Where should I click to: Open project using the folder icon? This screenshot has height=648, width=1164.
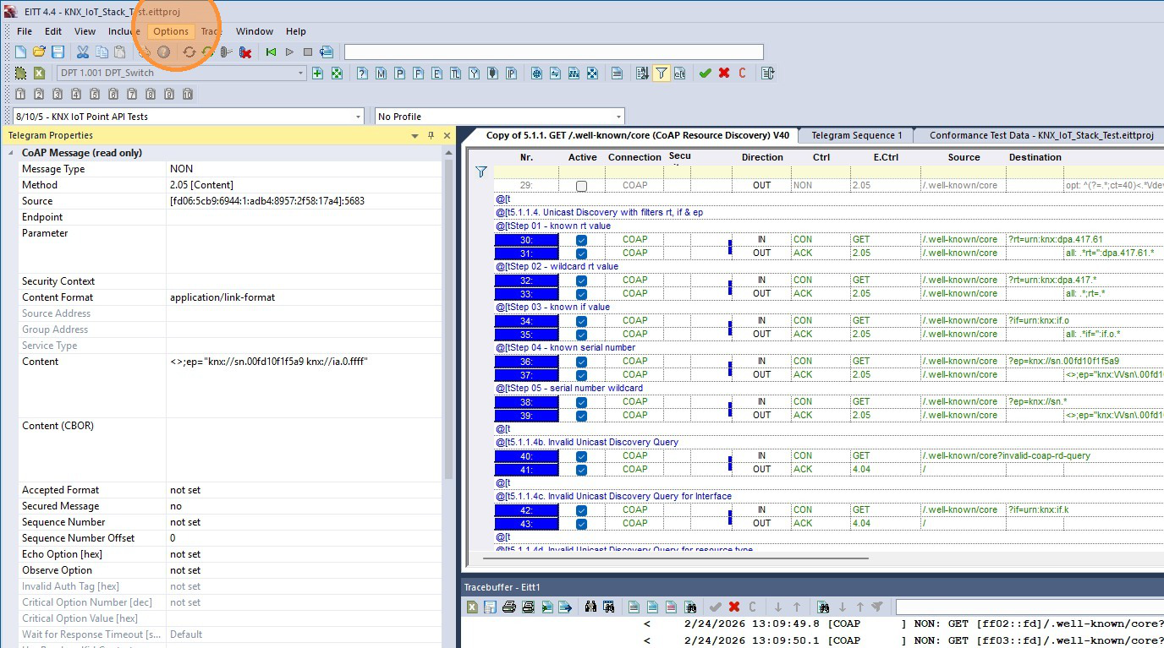39,52
